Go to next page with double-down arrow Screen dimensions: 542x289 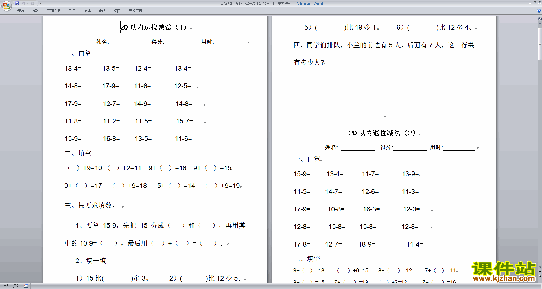click(x=540, y=280)
